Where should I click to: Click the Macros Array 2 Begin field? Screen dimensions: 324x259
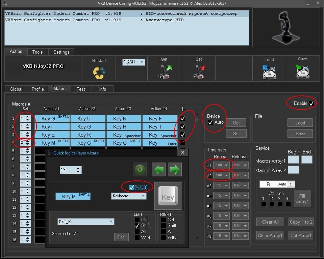(x=293, y=170)
